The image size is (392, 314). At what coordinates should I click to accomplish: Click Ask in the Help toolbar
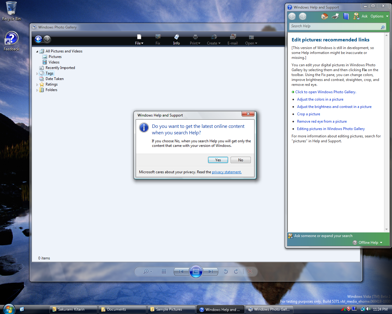(x=360, y=16)
